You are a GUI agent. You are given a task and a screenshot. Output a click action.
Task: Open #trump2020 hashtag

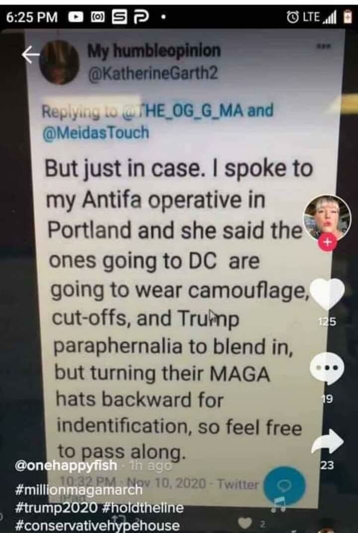[56, 508]
